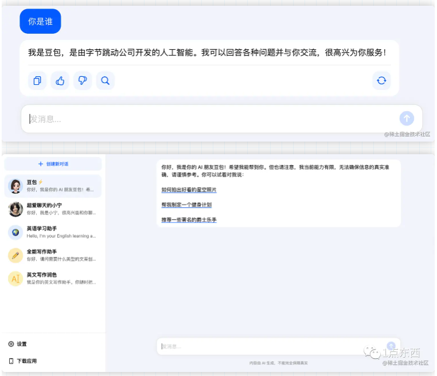
Task: Click the 帮我制定一个健身计划 suggestion link
Action: [186, 205]
